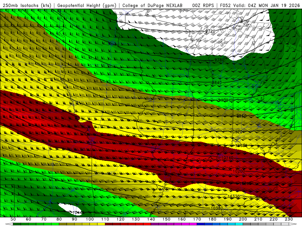Click the darkest green swatch starting the color bar

click(17, 224)
